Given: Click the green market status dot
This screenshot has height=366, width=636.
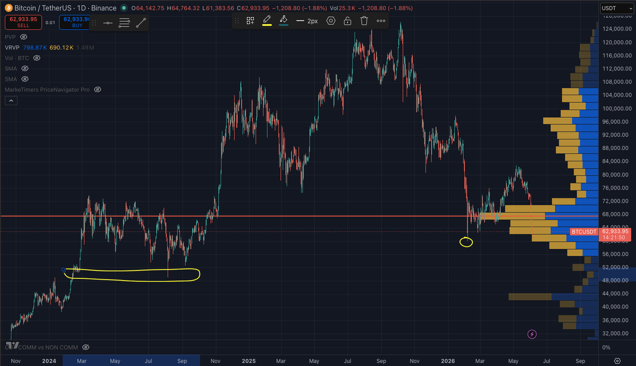Looking at the screenshot, I should tap(123, 8).
